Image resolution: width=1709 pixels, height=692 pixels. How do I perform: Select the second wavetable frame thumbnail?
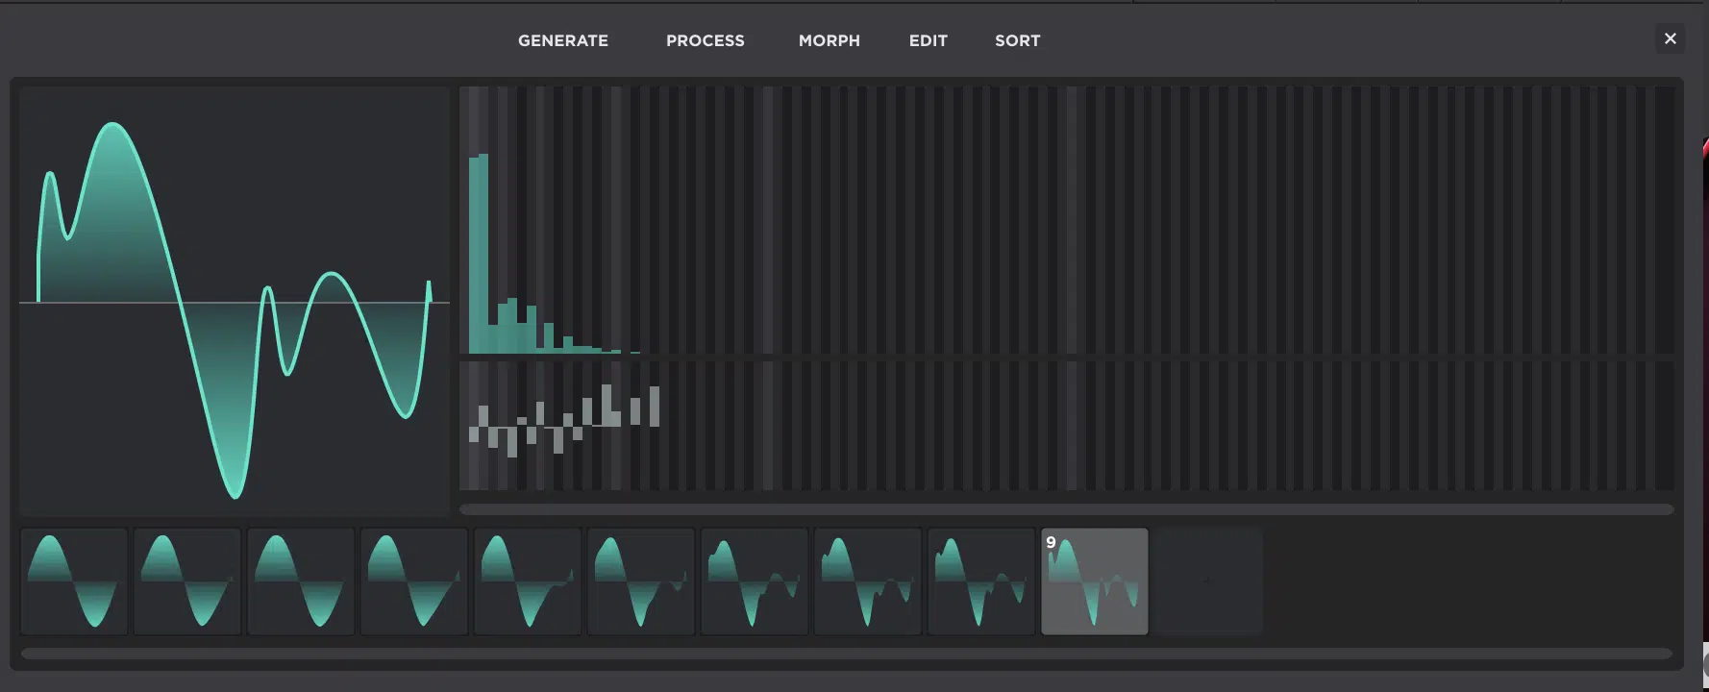click(187, 581)
